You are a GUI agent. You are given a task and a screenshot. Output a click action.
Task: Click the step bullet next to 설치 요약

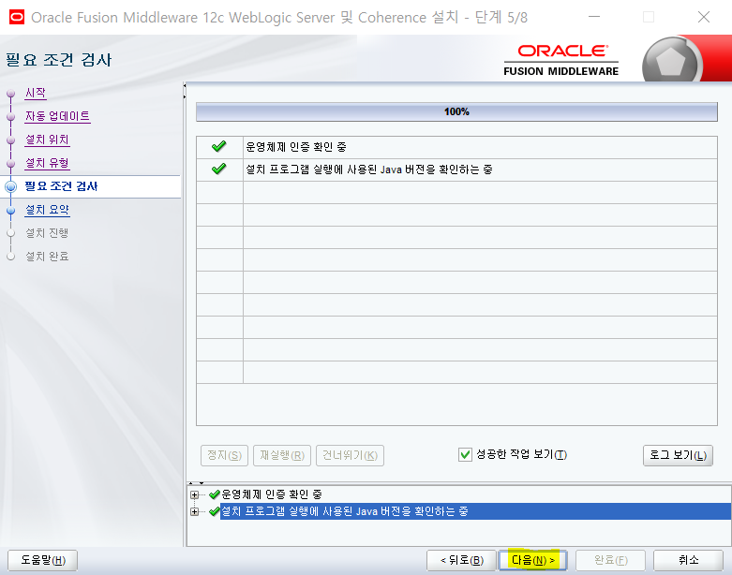click(x=11, y=211)
